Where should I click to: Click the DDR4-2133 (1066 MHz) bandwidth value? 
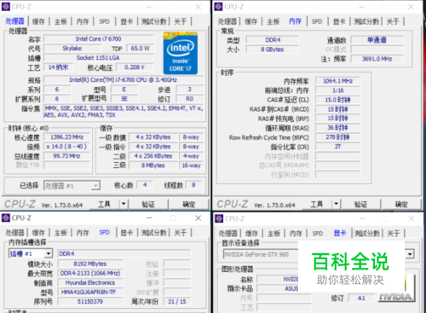[90, 273]
